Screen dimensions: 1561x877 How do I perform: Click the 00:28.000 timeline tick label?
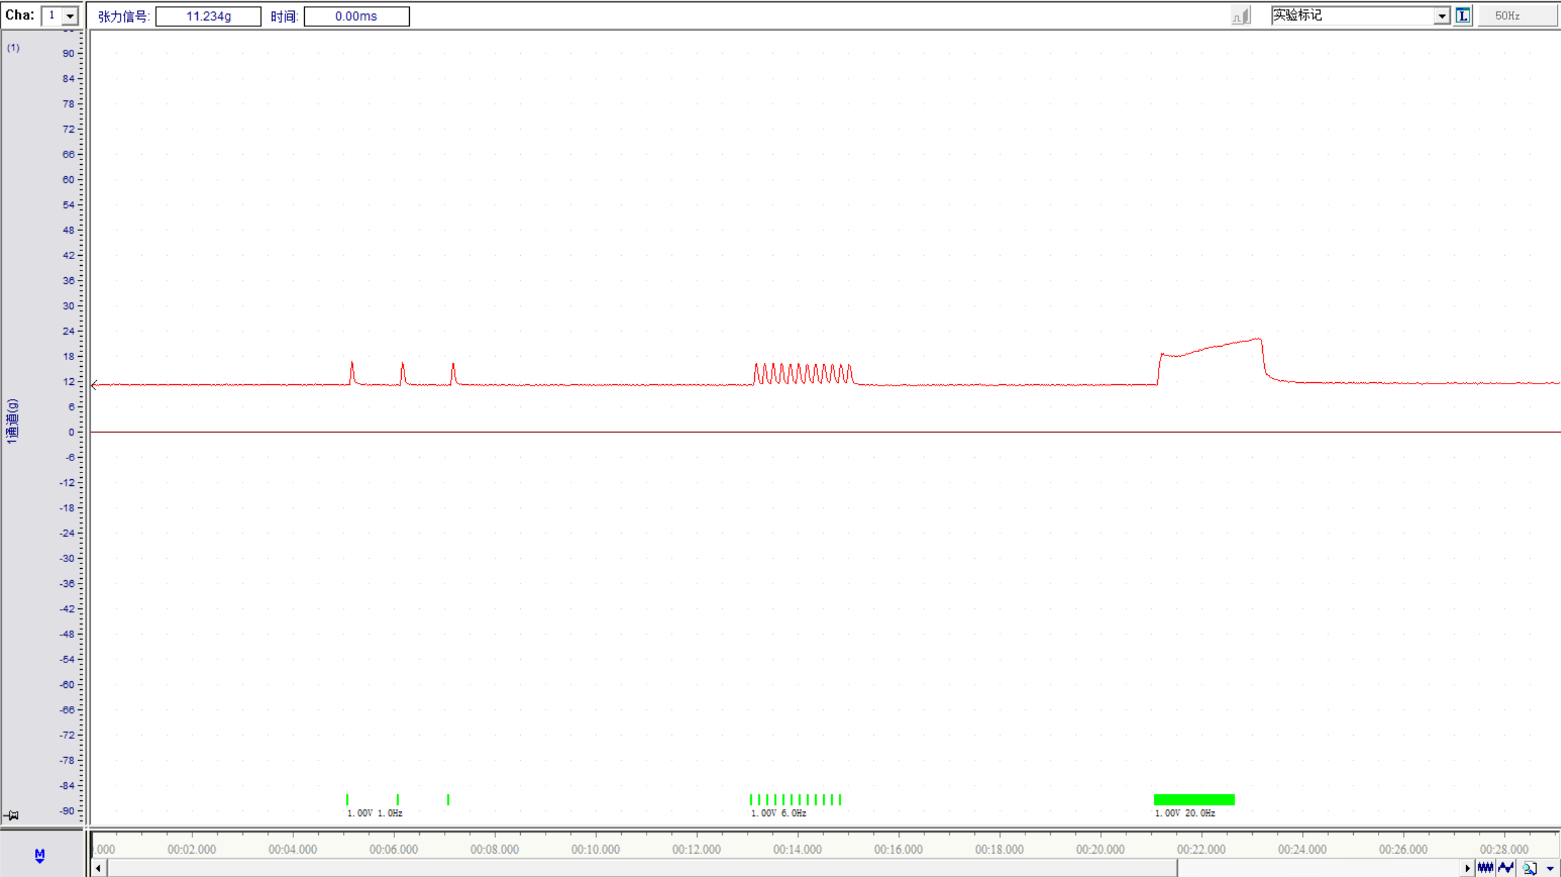1504,849
